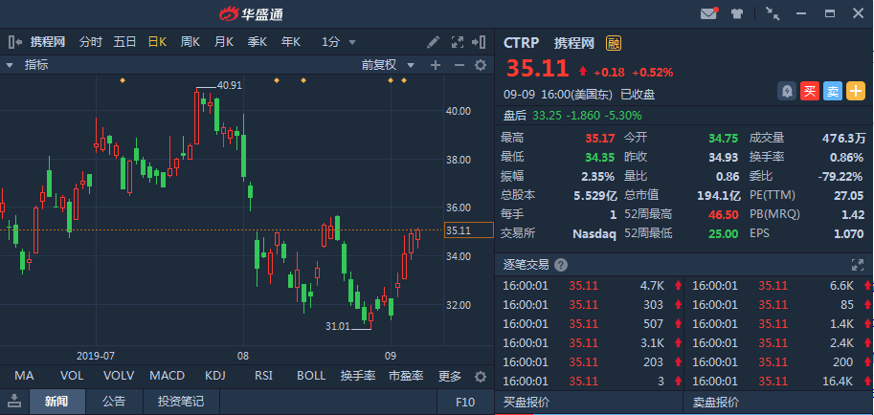
Task: Click the 卖盘报价 header
Action: [716, 402]
